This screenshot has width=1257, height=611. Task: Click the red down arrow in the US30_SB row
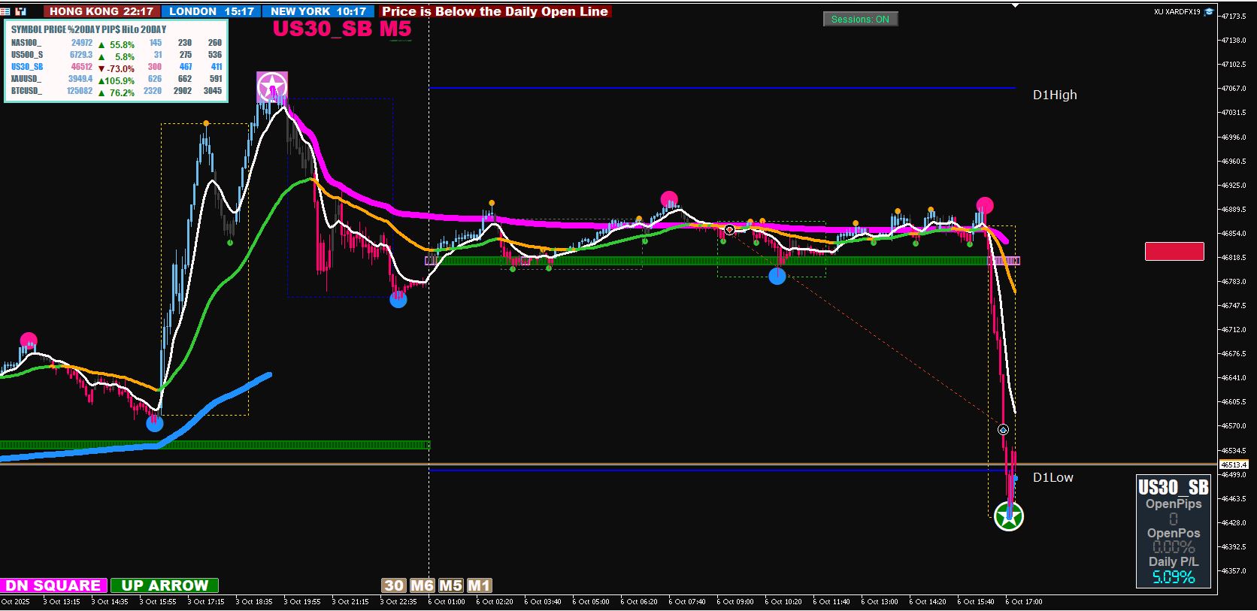click(x=101, y=68)
